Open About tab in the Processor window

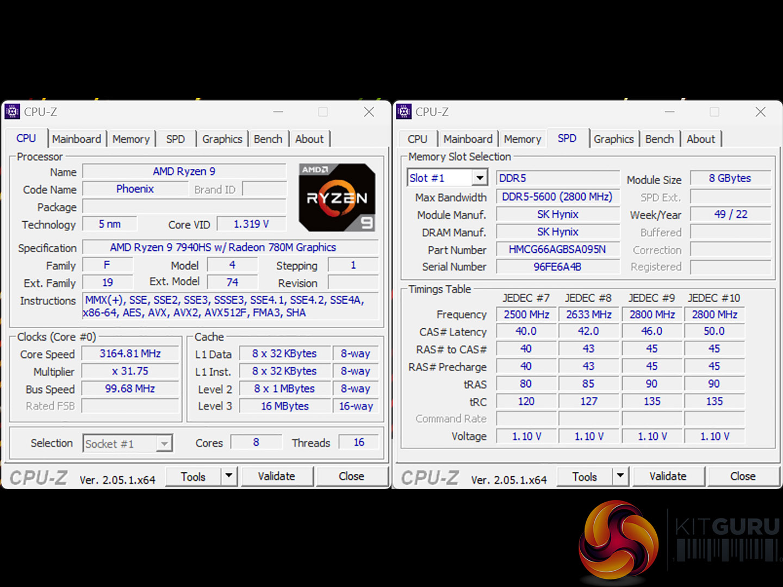[x=309, y=139]
